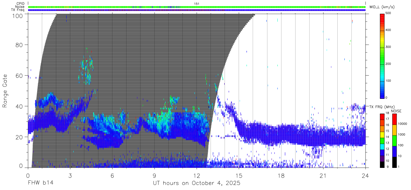Select the 200 tick on the width colorbar
Screen dimensions: 411x190
389,64
